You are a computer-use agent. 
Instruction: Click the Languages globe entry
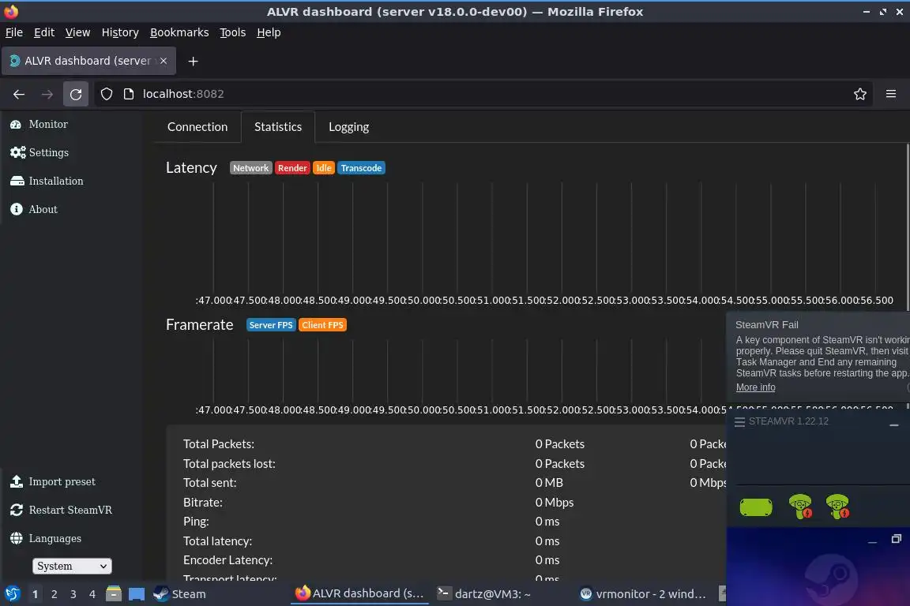pyautogui.click(x=45, y=538)
